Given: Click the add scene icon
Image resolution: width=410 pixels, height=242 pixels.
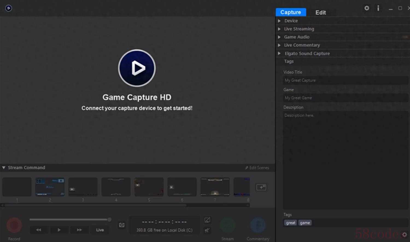Looking at the screenshot, I should pyautogui.click(x=261, y=187).
